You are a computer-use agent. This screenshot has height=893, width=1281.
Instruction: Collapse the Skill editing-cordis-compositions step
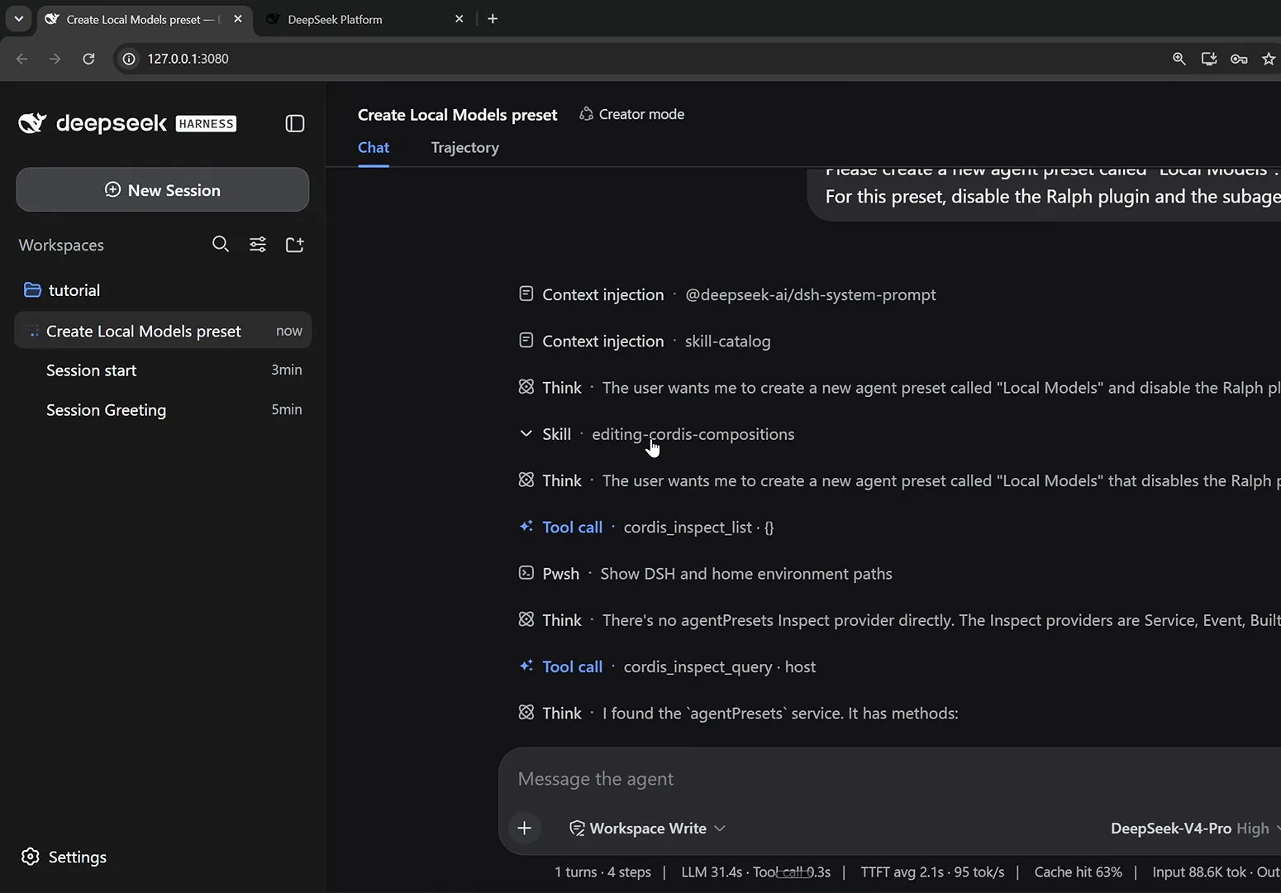[x=526, y=433]
